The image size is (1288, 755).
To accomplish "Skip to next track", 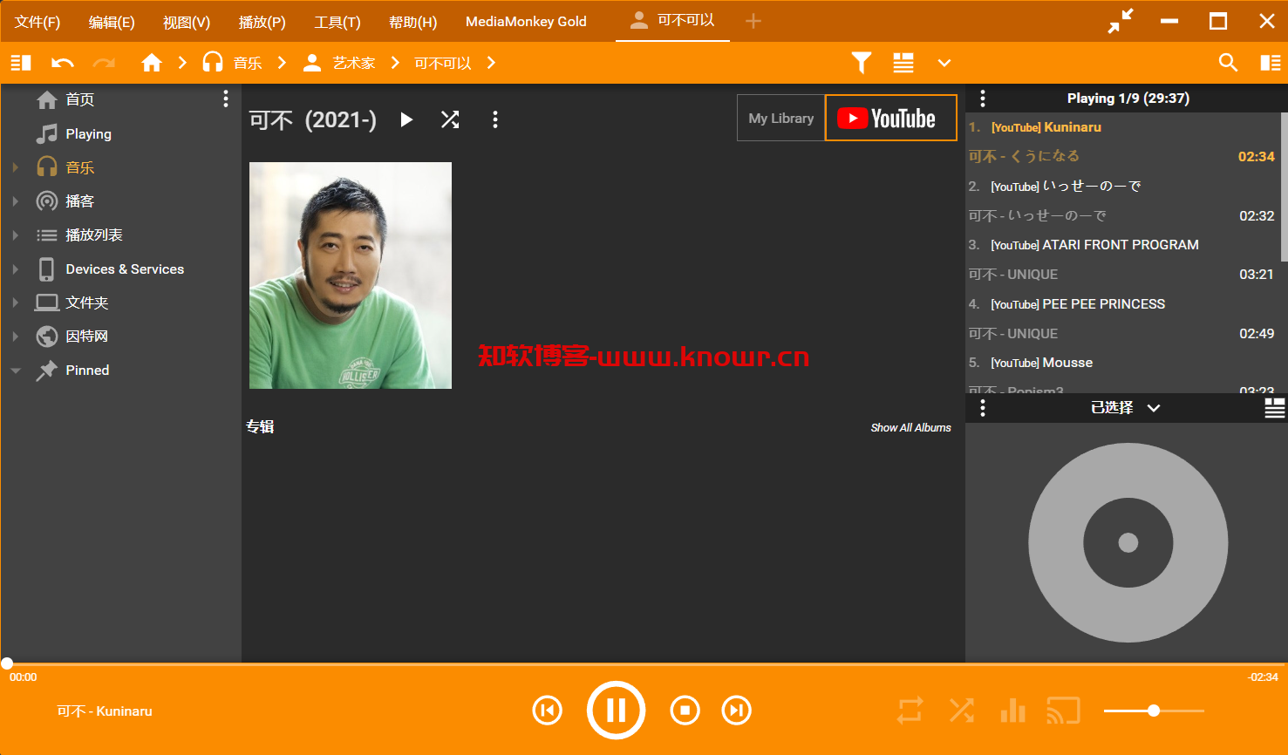I will coord(737,711).
